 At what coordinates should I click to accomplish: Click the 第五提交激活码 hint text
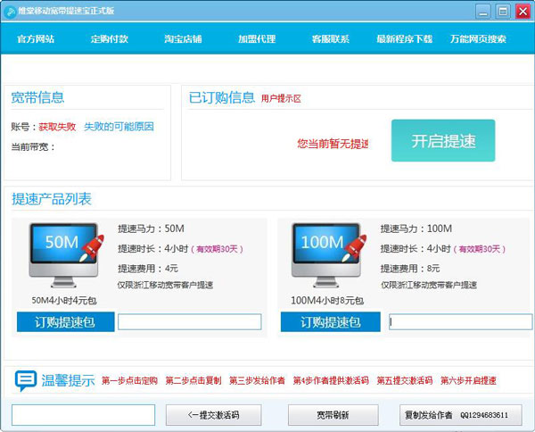pyautogui.click(x=405, y=380)
